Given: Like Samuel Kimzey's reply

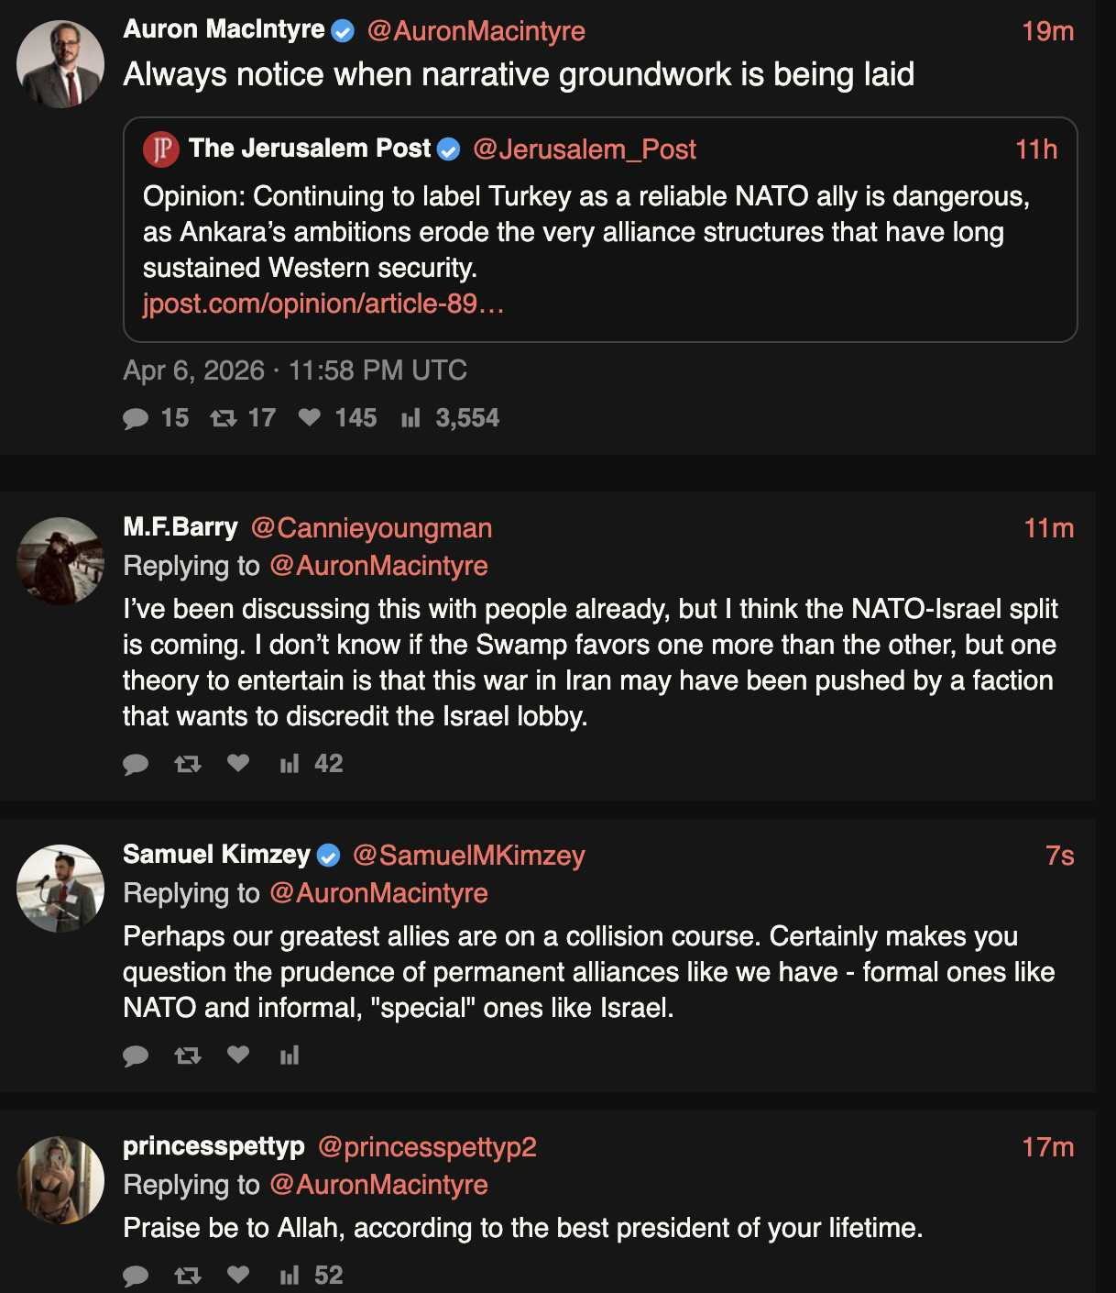Looking at the screenshot, I should [x=238, y=1055].
